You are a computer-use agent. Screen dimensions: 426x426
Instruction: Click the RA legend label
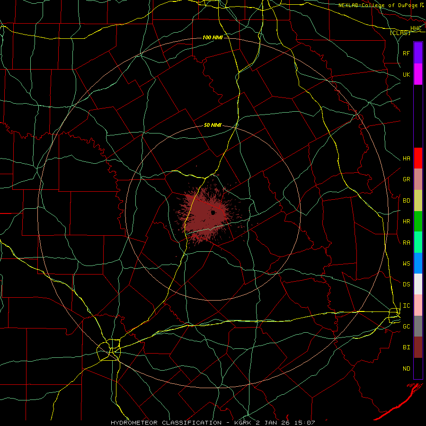coord(407,242)
